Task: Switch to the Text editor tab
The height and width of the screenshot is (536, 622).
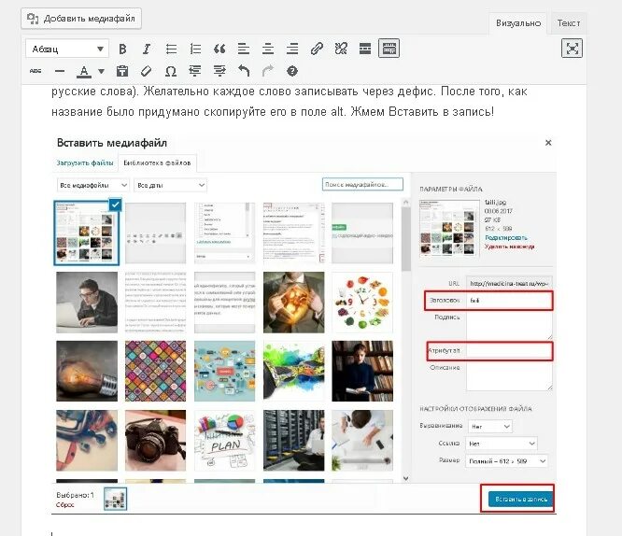Action: pos(568,23)
